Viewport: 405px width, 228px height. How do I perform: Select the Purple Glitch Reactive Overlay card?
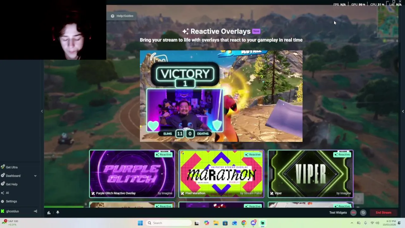tap(132, 174)
